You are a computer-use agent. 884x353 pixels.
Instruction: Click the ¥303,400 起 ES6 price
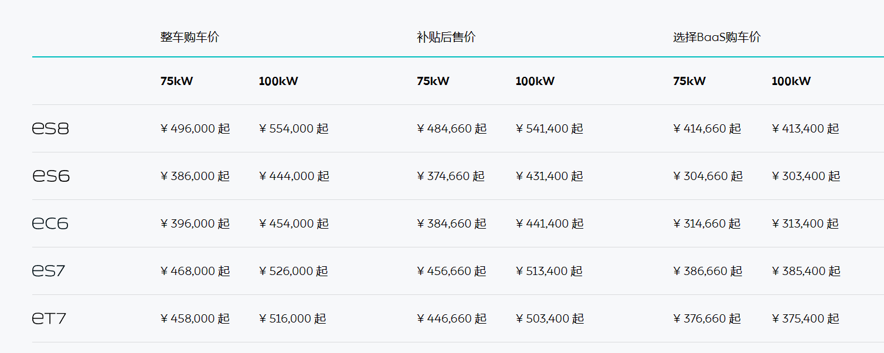(807, 176)
